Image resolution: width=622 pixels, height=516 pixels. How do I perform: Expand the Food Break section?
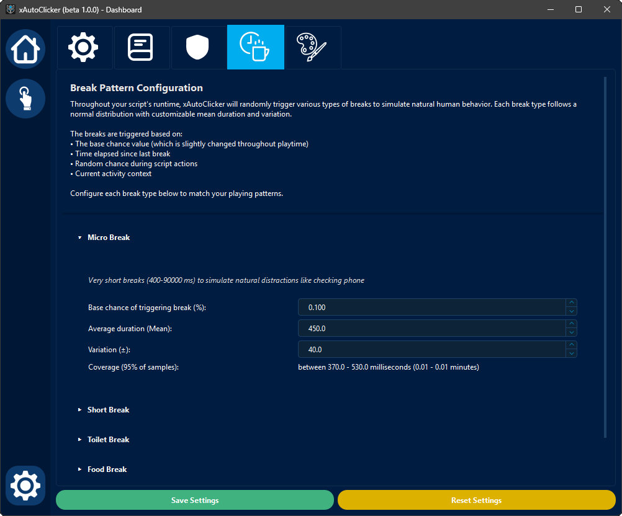coord(107,469)
